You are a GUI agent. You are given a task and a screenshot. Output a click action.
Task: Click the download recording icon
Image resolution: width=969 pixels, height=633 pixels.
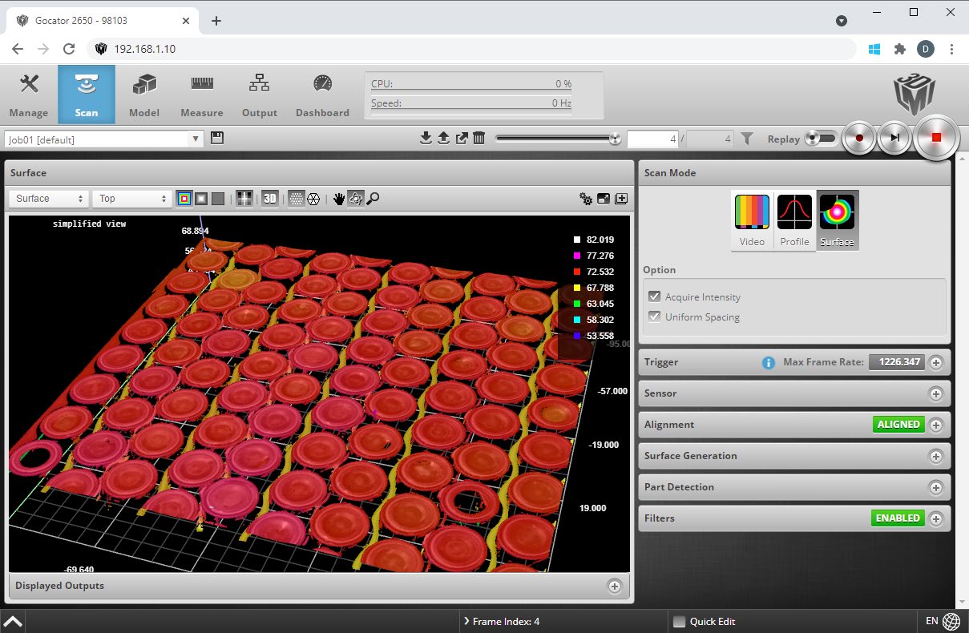(426, 139)
